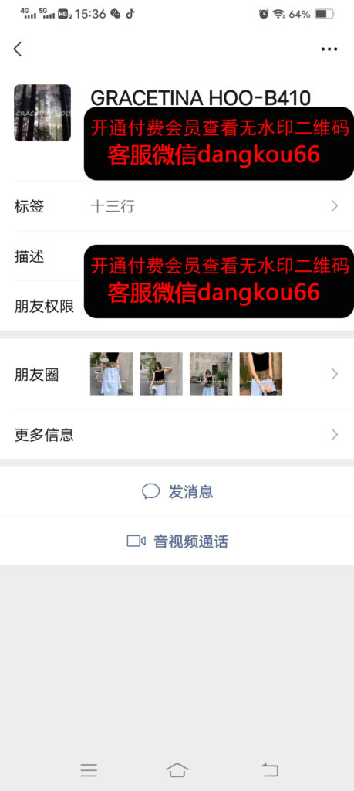Tap the WeChat icon in status bar

(116, 14)
